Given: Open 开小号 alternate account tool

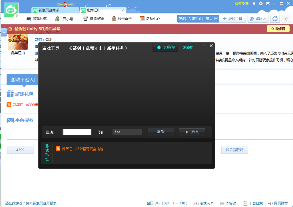Looking at the screenshot, I should [x=64, y=19].
